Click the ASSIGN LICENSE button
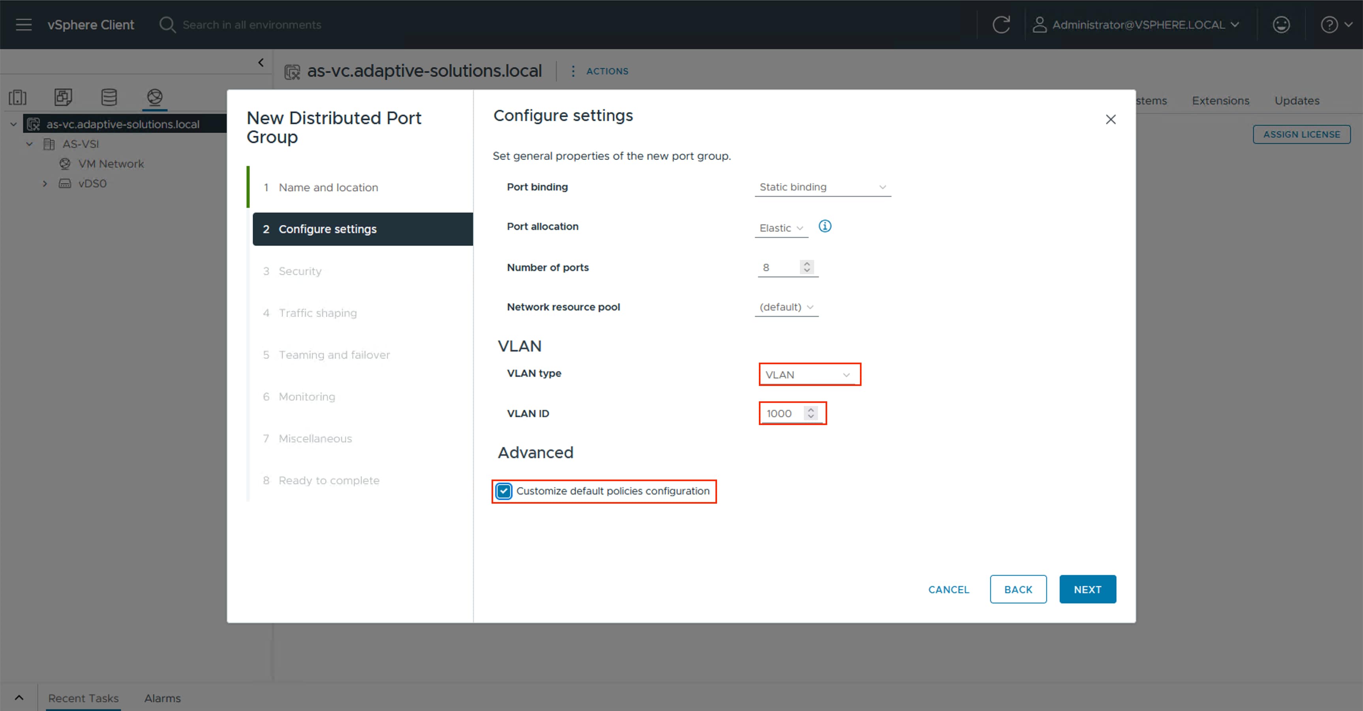 point(1302,134)
